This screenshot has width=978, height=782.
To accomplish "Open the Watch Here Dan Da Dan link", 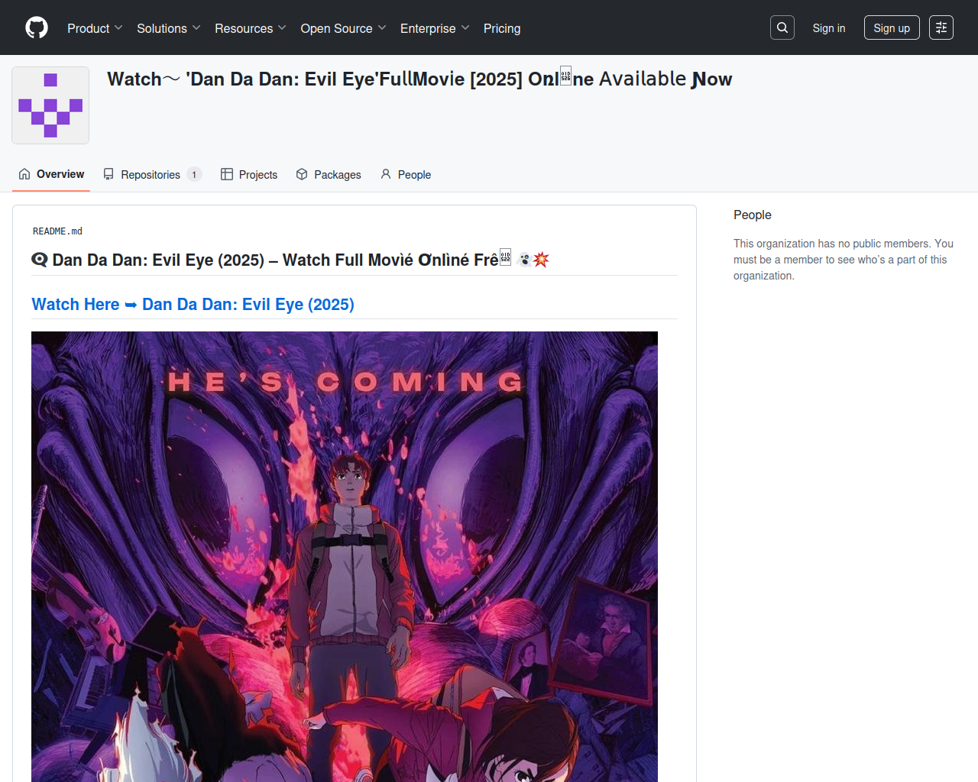I will click(x=193, y=304).
